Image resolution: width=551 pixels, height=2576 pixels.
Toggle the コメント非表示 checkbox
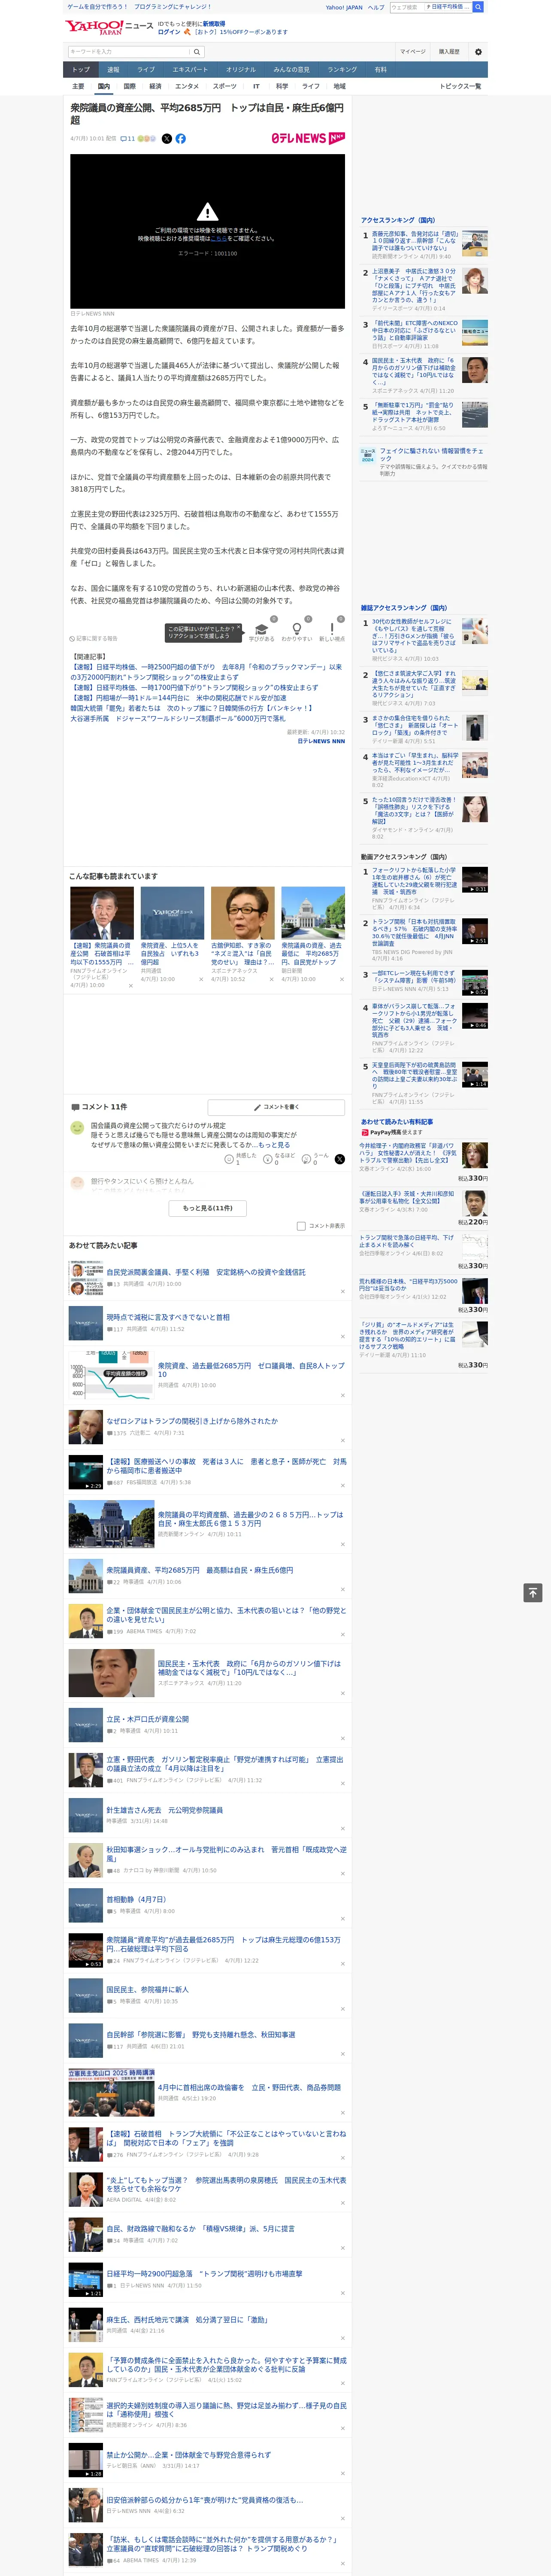pyautogui.click(x=301, y=1226)
